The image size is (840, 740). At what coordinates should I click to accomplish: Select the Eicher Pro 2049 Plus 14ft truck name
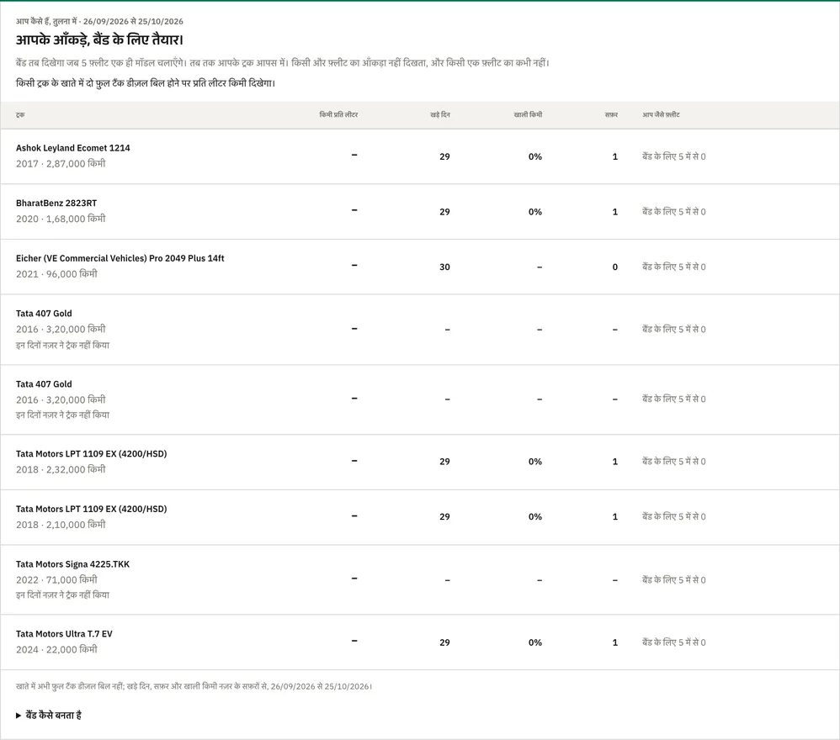(120, 258)
